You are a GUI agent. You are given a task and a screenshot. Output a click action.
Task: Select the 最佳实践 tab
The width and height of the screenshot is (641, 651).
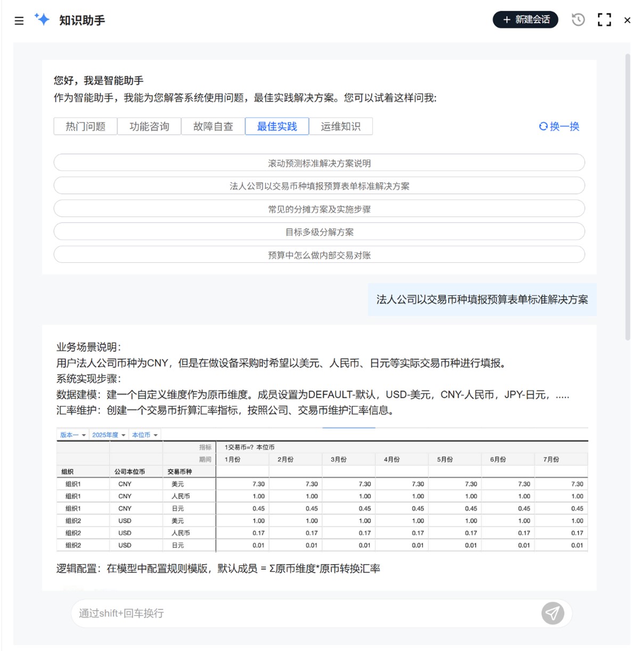coord(277,126)
